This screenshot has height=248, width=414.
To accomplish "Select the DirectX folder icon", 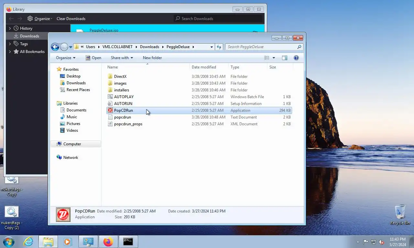I will coord(110,77).
